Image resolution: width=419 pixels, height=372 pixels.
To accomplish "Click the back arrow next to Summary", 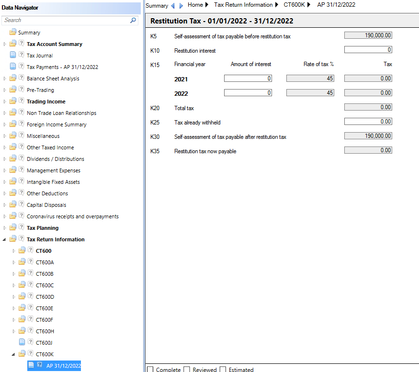I will tap(173, 6).
